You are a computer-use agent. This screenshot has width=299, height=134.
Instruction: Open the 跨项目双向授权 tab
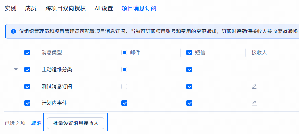[x=66, y=9]
